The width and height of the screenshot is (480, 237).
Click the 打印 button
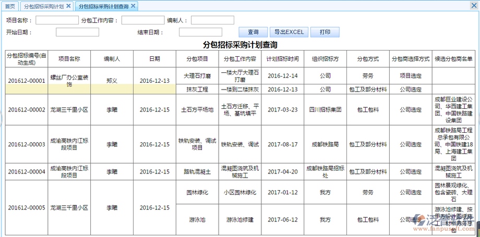[325, 32]
